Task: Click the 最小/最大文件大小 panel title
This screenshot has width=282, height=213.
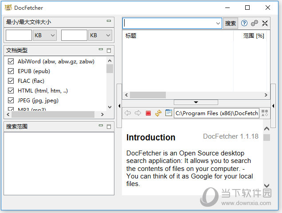Action: tap(28, 22)
